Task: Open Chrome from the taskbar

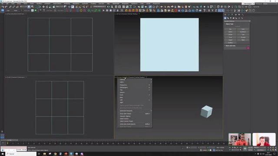Action: pos(55,154)
